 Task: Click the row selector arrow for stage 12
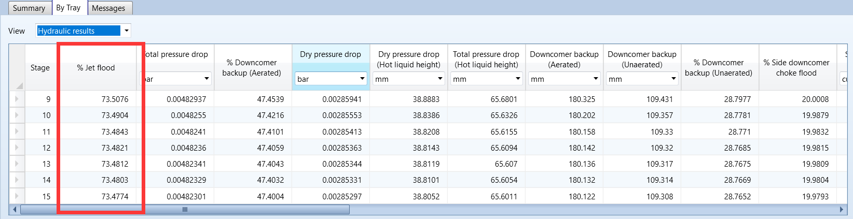[x=17, y=148]
